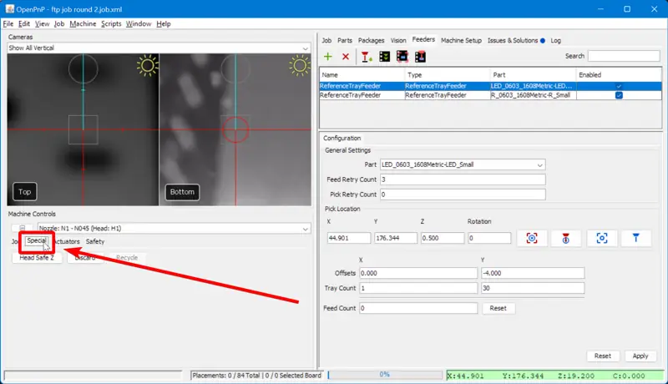Viewport: 668px width, 384px height.
Task: Open the Show All Vertical cameras dropdown
Action: (x=159, y=48)
